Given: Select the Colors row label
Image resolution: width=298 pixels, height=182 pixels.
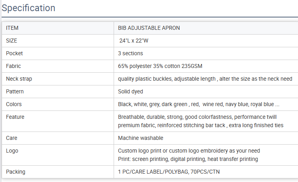Looking at the screenshot, I should tap(14, 104).
